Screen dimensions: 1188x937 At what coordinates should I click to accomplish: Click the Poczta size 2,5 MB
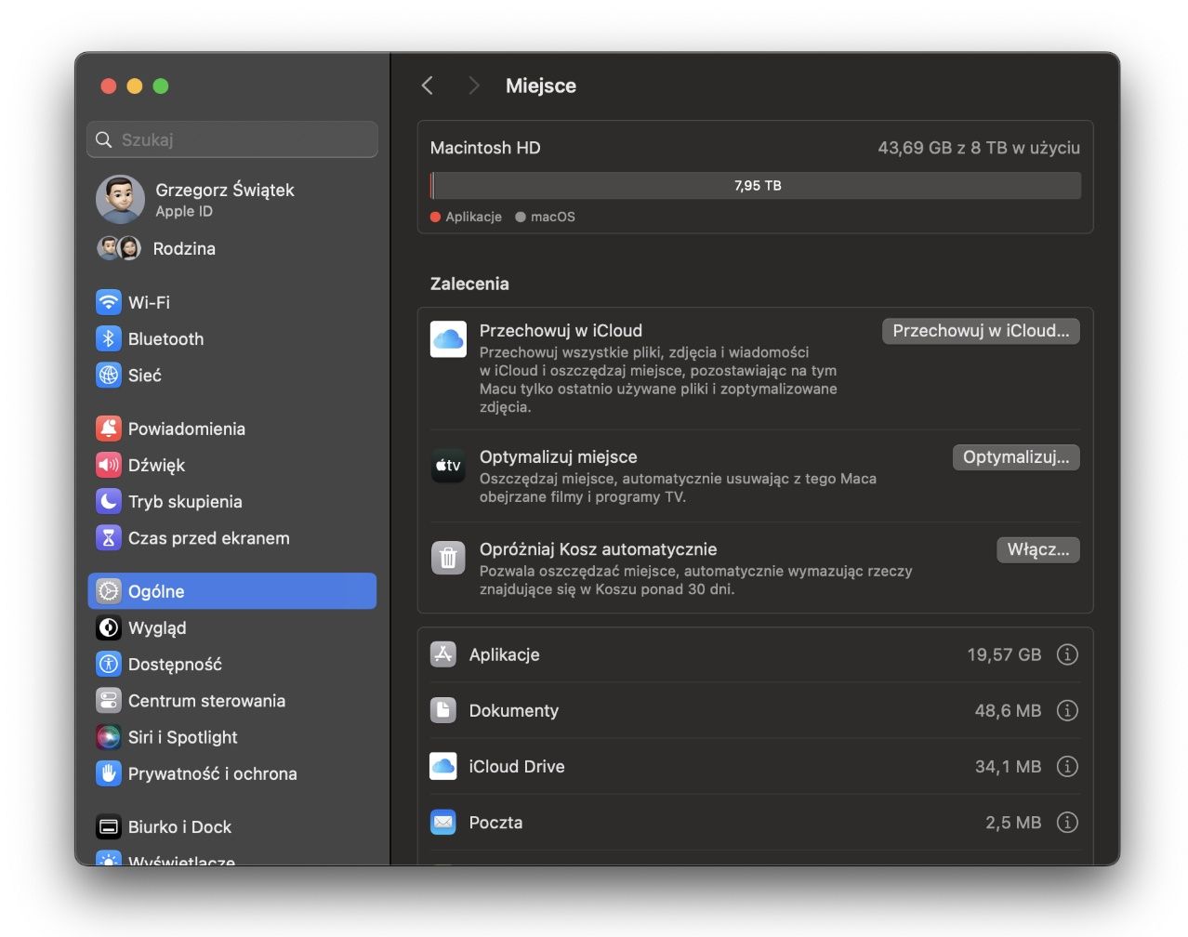[x=1013, y=822]
